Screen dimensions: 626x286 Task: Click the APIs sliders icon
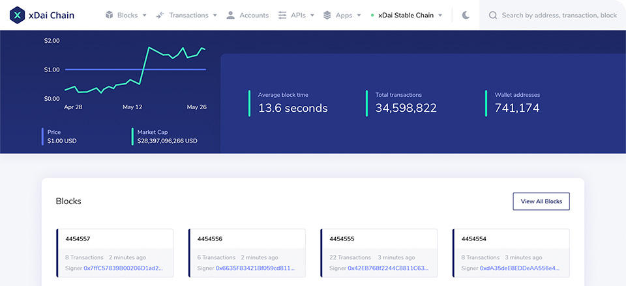pos(282,15)
